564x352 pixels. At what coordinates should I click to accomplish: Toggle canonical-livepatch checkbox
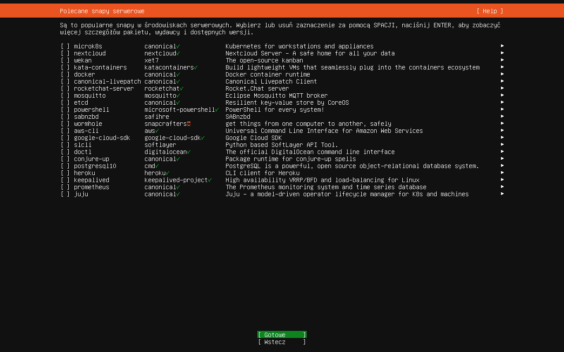[65, 81]
